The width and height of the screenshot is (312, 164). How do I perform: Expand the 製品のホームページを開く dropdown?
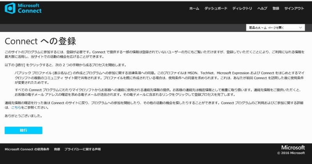pos(275,28)
